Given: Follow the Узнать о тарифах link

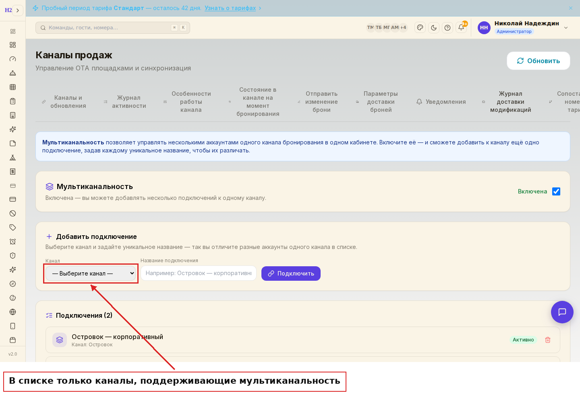Looking at the screenshot, I should pyautogui.click(x=230, y=8).
